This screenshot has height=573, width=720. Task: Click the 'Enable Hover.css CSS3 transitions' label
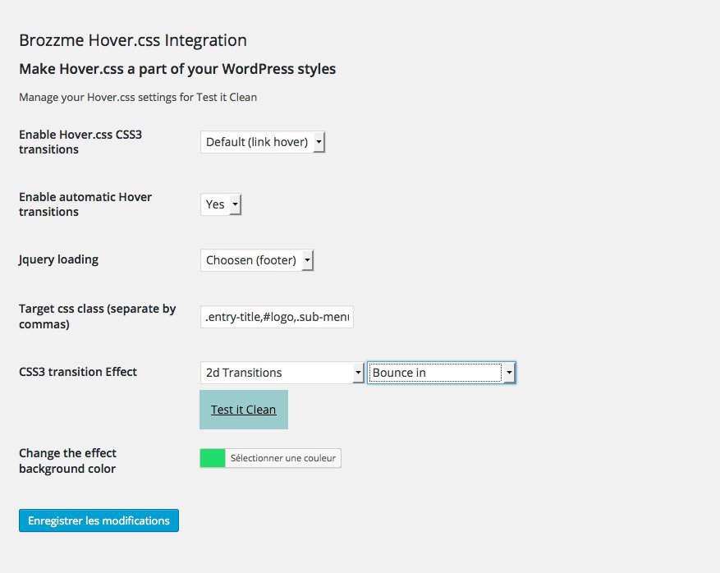pos(80,142)
